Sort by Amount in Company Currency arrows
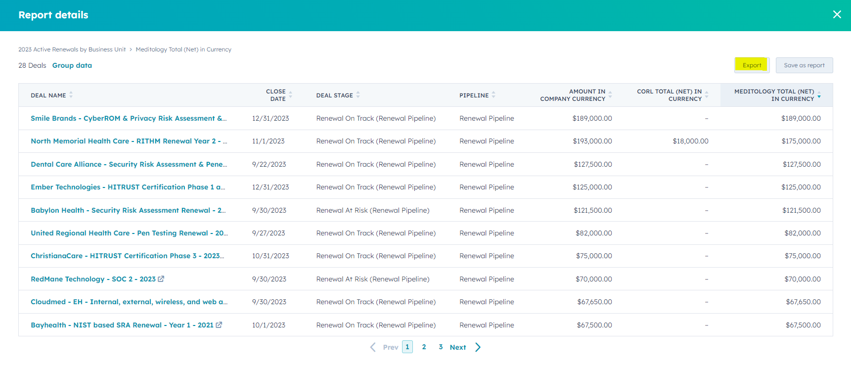Viewport: 851px width, 370px height. pyautogui.click(x=610, y=95)
